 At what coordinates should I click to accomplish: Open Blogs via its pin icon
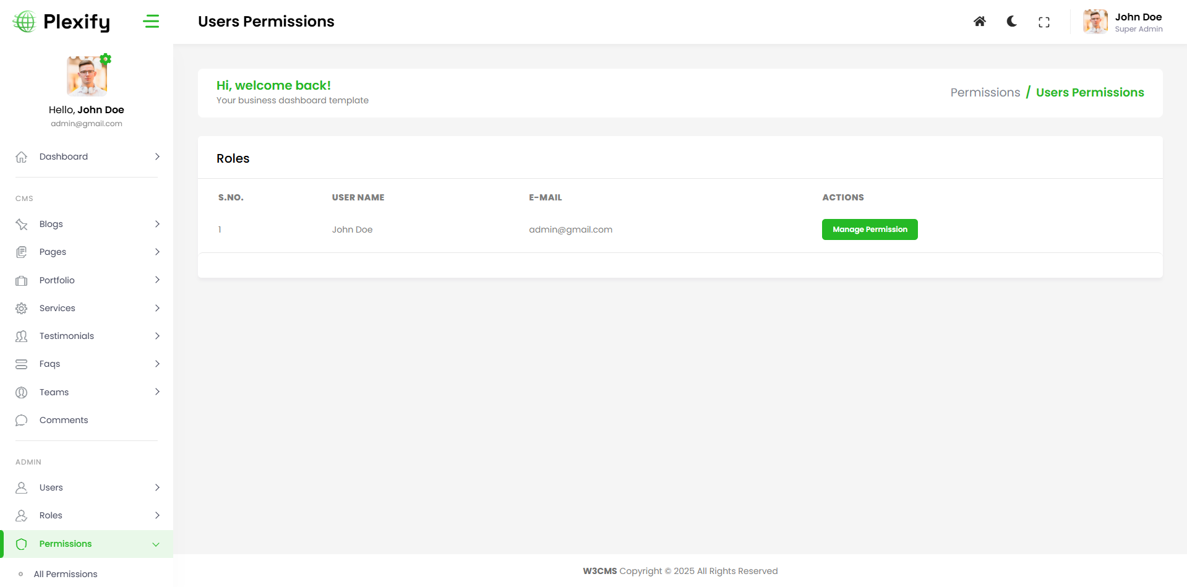tap(22, 224)
